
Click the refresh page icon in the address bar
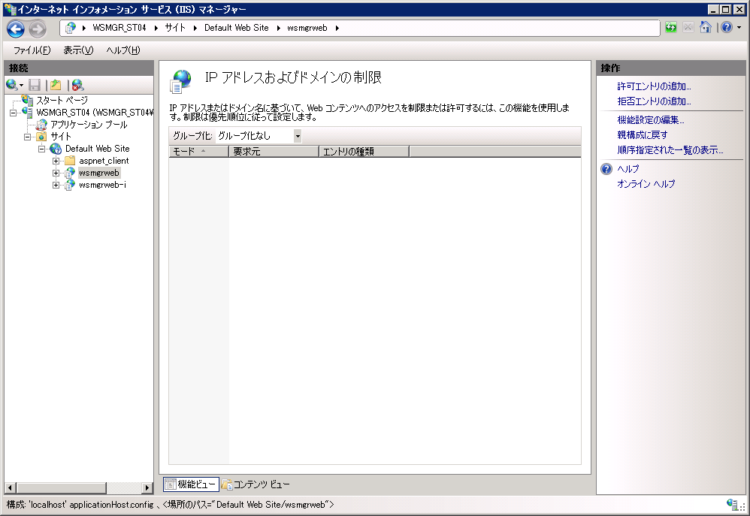671,28
